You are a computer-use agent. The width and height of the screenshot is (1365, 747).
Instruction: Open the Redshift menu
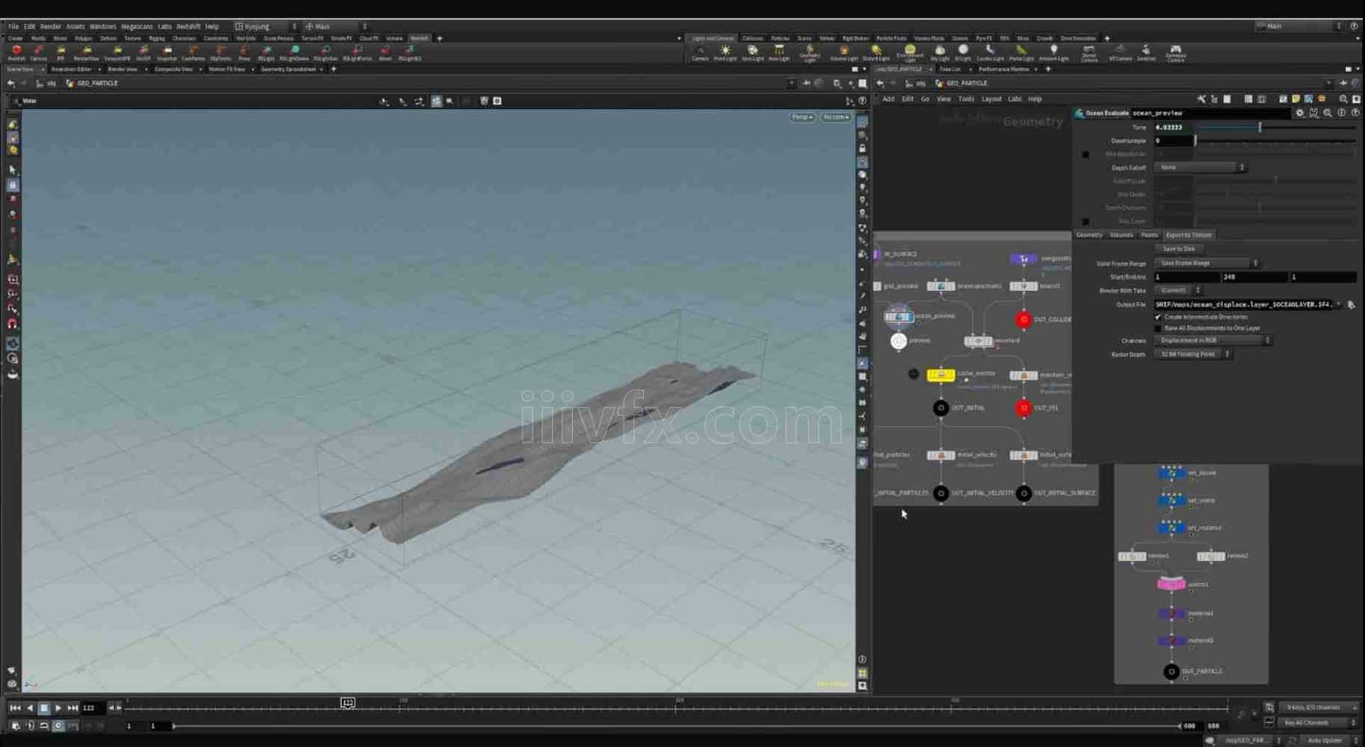[188, 26]
